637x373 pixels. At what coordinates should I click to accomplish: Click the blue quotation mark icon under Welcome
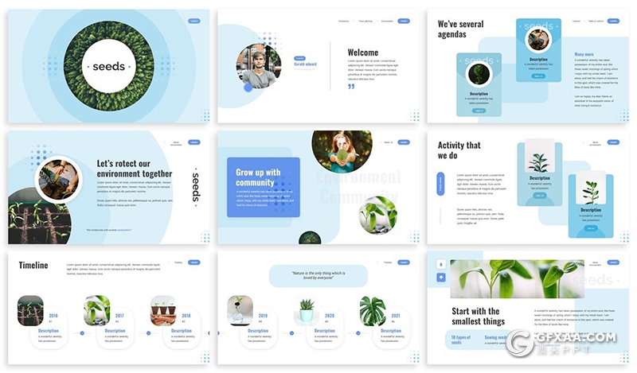[x=351, y=87]
